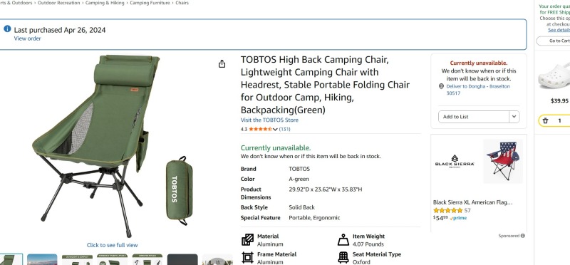570x265 pixels.
Task: Expand the Add to List dropdown arrow
Action: tap(514, 117)
